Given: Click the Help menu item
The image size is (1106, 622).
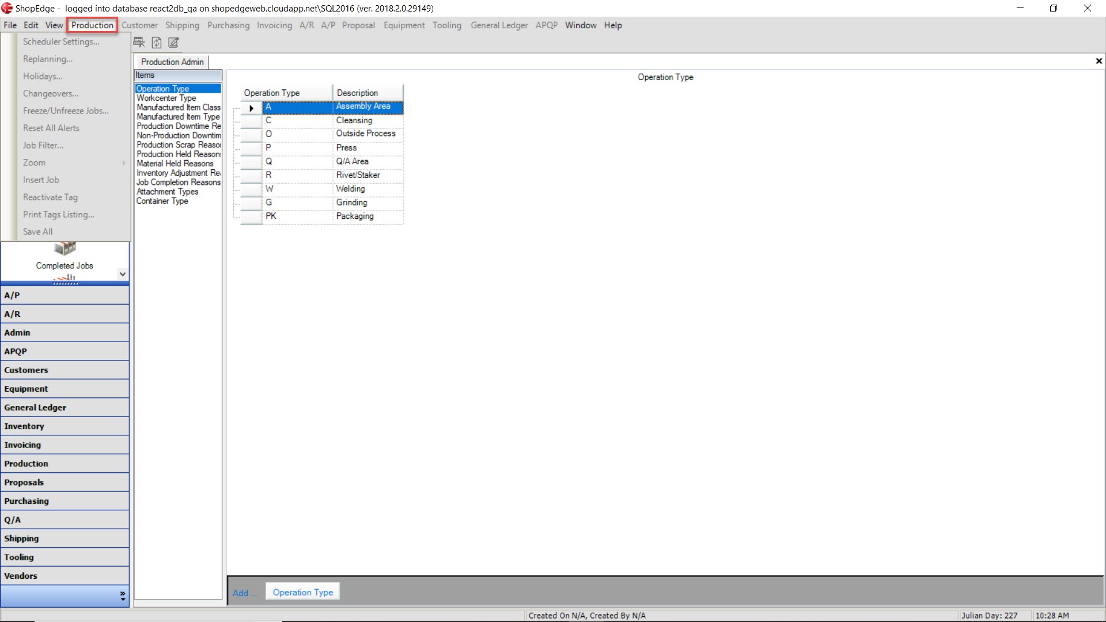Looking at the screenshot, I should coord(613,25).
